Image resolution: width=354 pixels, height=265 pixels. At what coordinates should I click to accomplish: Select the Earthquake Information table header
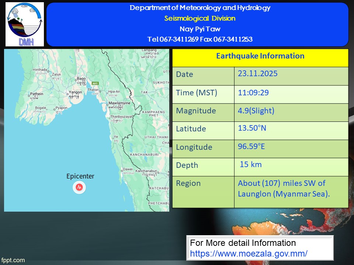click(260, 56)
